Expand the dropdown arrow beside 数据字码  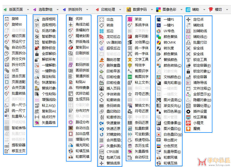[152, 10]
